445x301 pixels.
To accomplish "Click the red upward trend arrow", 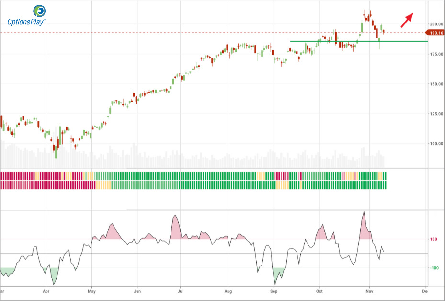I will pyautogui.click(x=407, y=21).
